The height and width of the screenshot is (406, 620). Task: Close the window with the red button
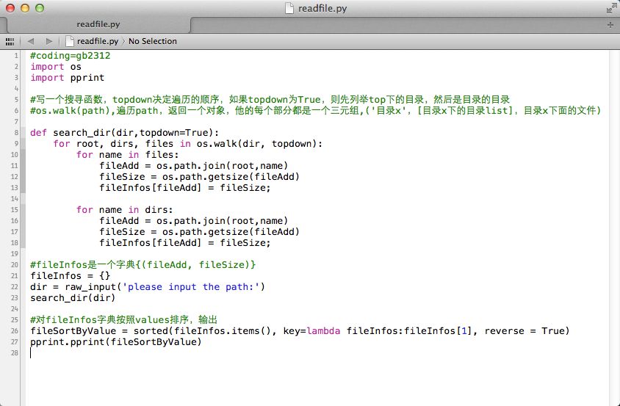point(10,8)
